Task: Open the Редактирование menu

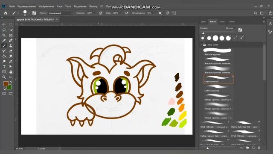Action: 26,6
